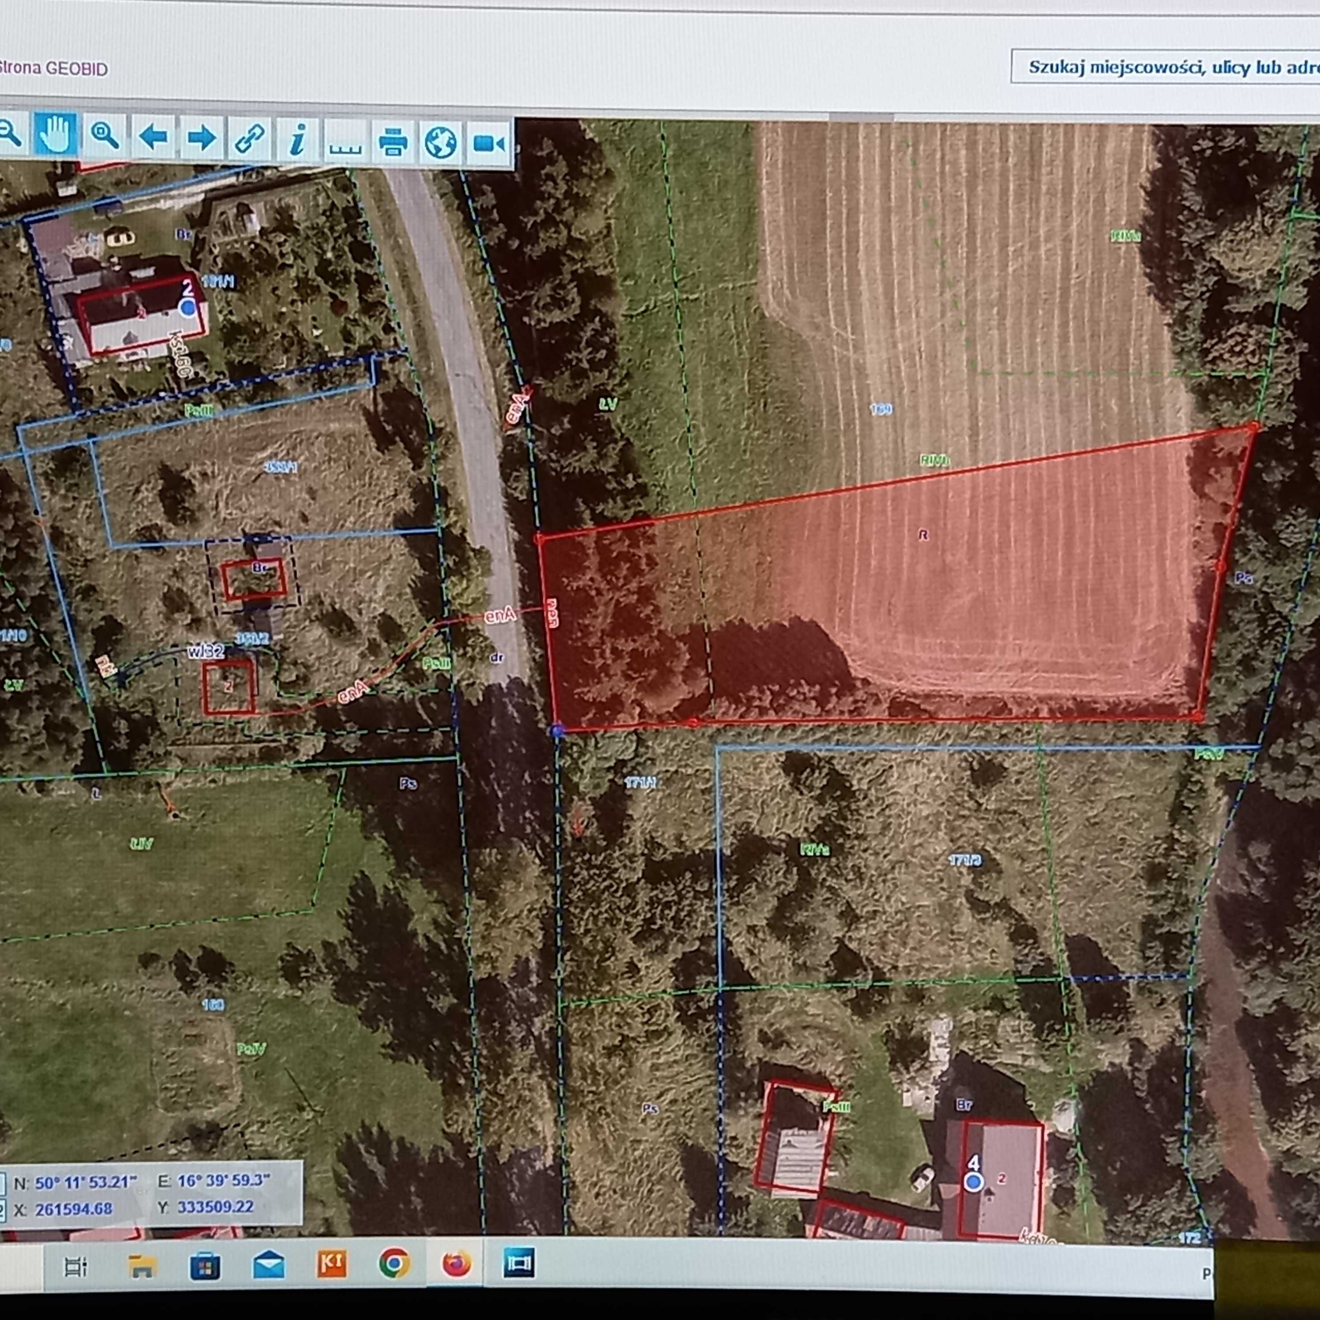Click the blue vertex dot on the highlighted parcel corner

pyautogui.click(x=558, y=731)
